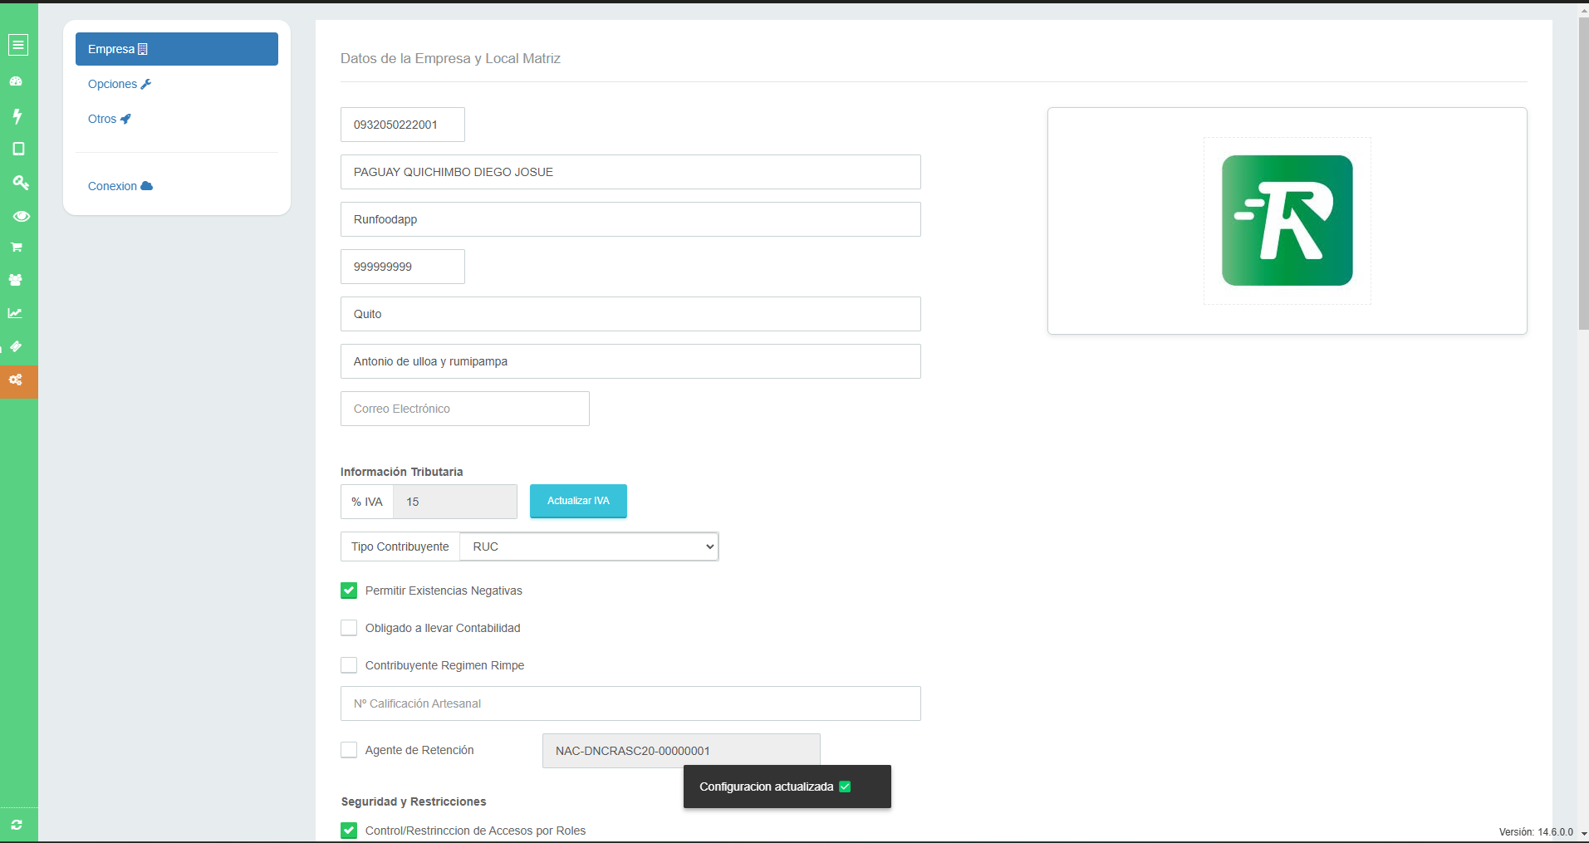This screenshot has width=1589, height=843.
Task: Click the Antonio de ulloa address field
Action: coord(630,361)
